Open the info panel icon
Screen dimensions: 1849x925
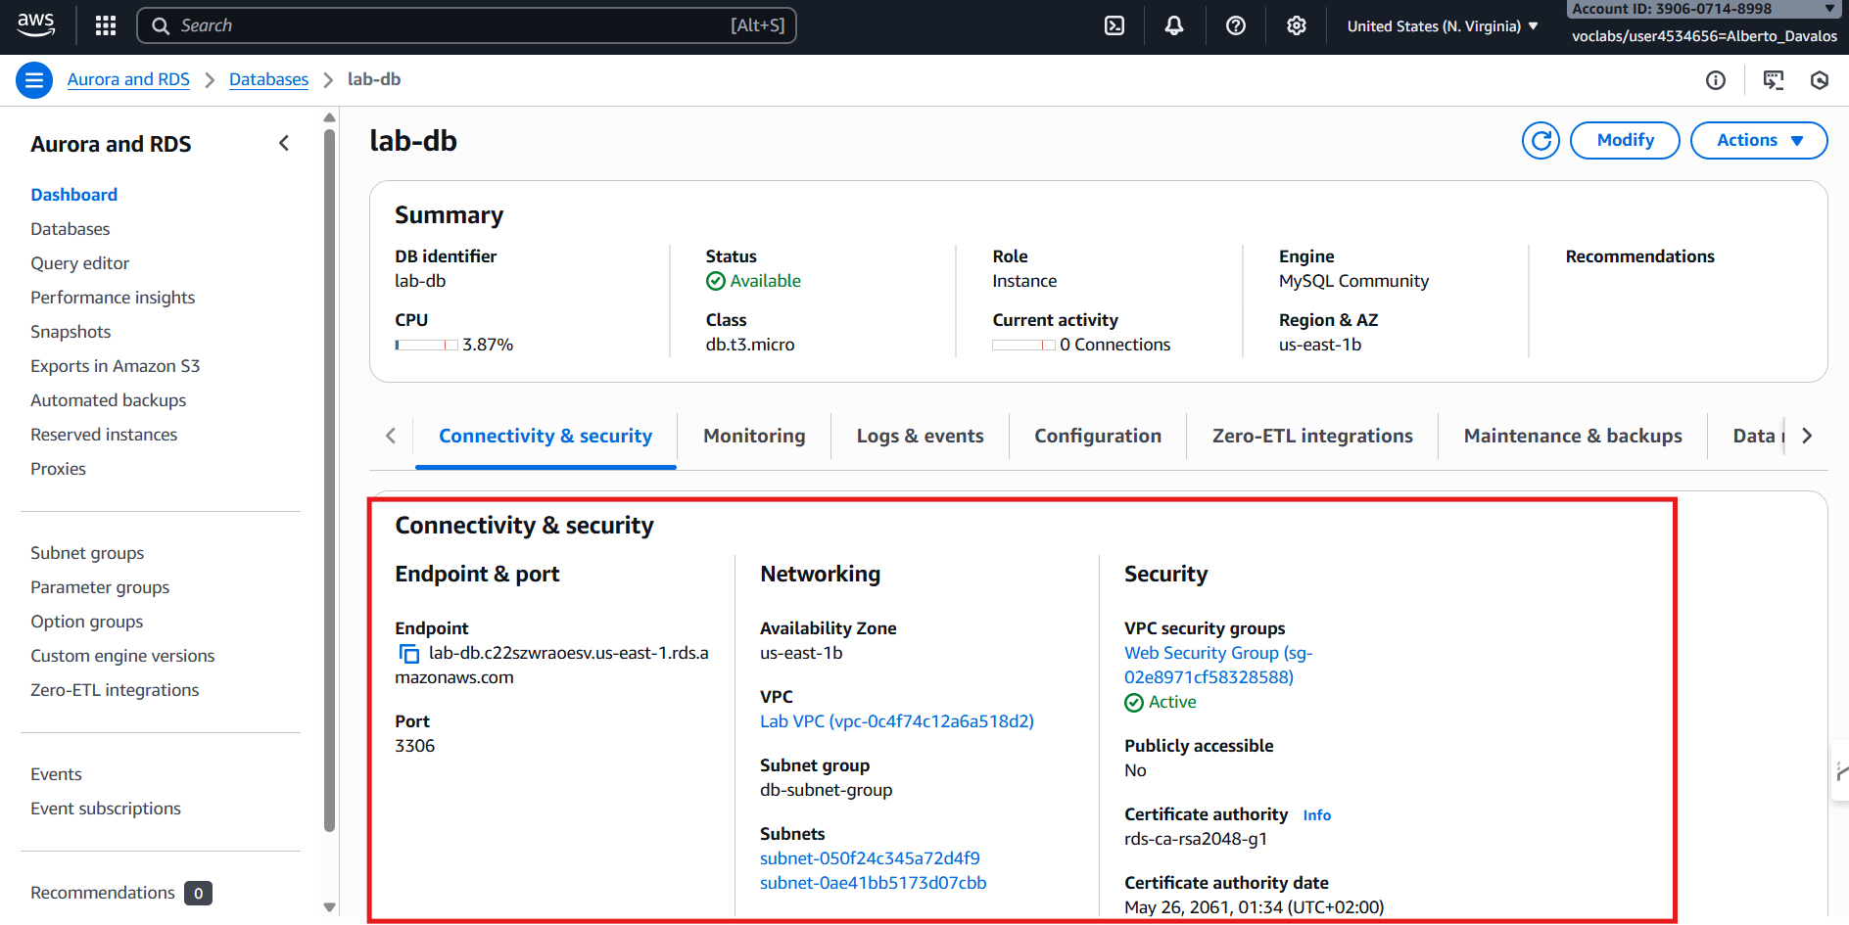[x=1716, y=80]
